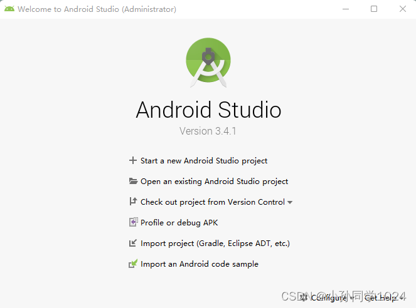The image size is (416, 308).
Task: Open an existing Android Studio project
Action: coord(214,182)
